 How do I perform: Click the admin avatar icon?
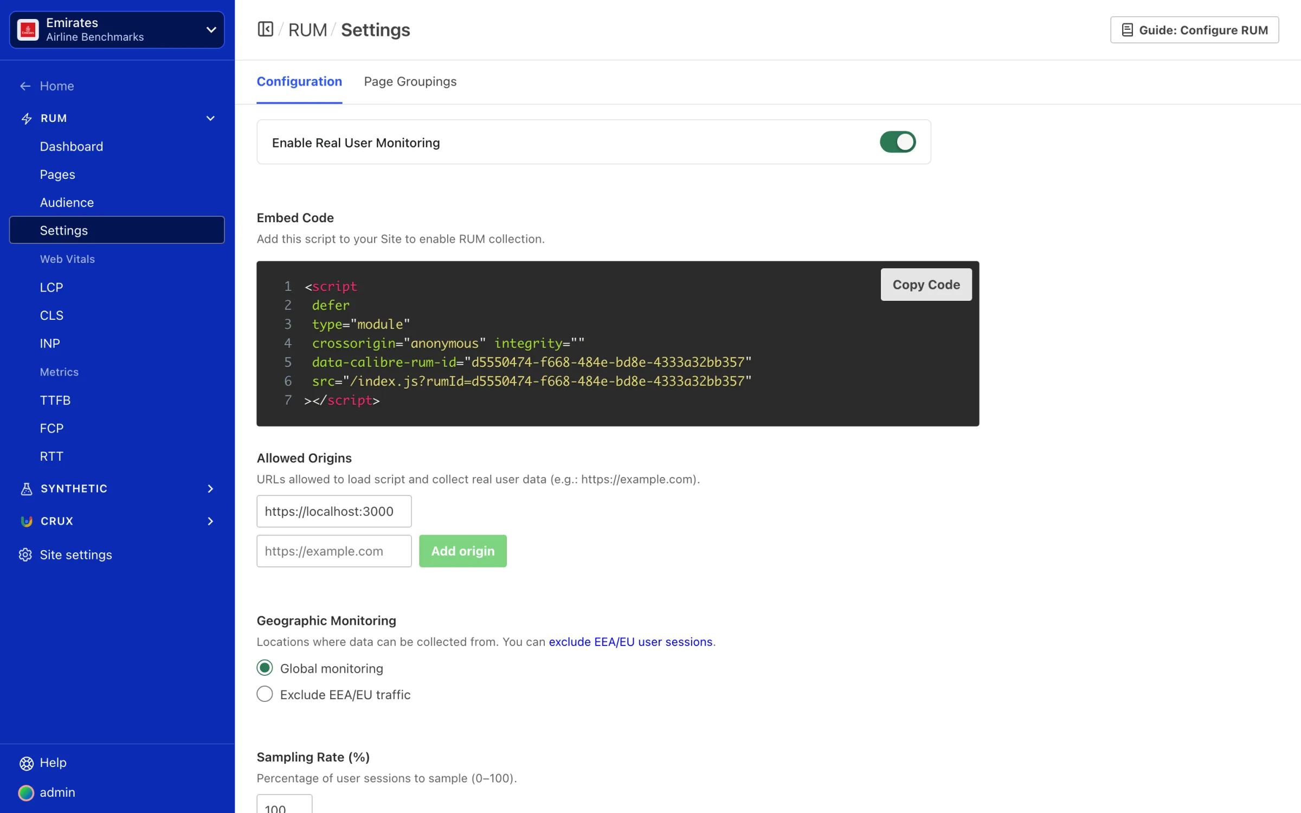(x=26, y=793)
